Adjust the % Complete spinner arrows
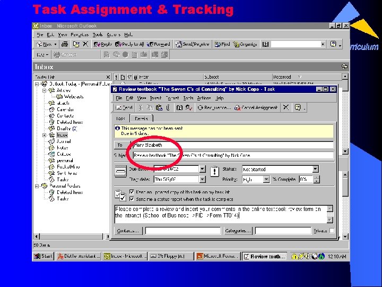The width and height of the screenshot is (382, 287). 316,180
